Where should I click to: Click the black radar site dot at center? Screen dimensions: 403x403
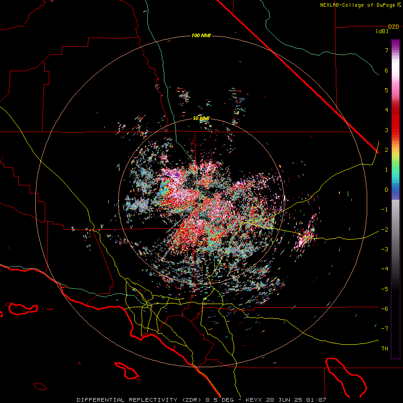201,201
